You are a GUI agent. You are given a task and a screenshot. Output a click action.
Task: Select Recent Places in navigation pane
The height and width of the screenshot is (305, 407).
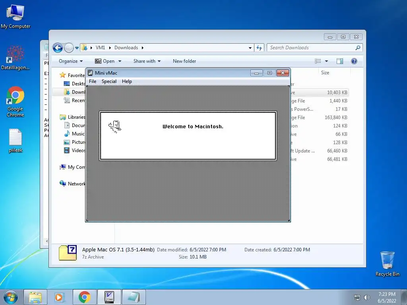pos(74,100)
